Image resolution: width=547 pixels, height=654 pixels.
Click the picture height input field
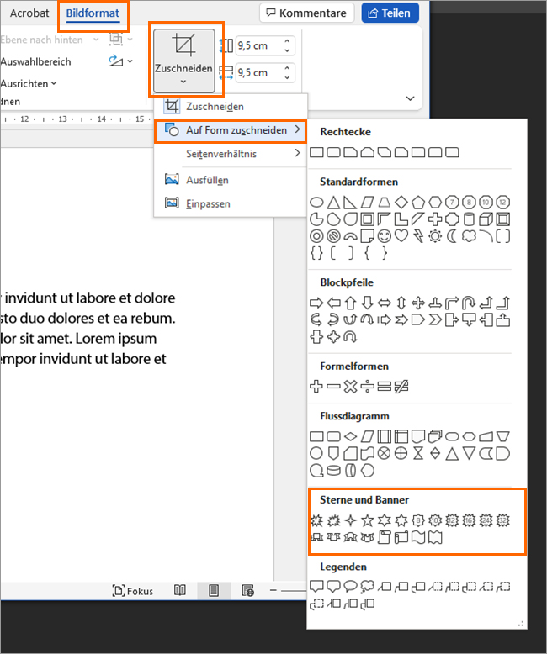click(x=258, y=46)
